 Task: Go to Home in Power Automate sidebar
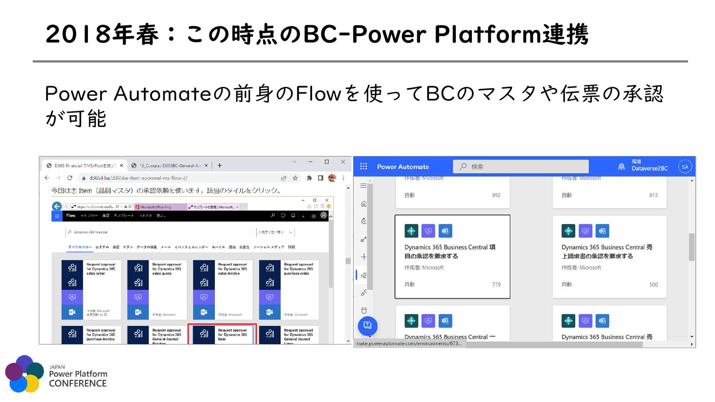[364, 204]
